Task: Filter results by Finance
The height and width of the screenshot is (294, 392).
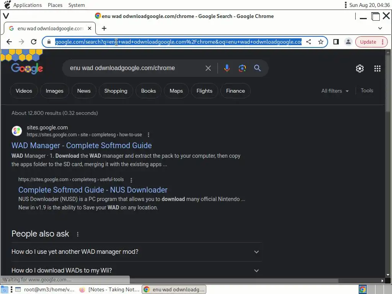Action: [235, 91]
